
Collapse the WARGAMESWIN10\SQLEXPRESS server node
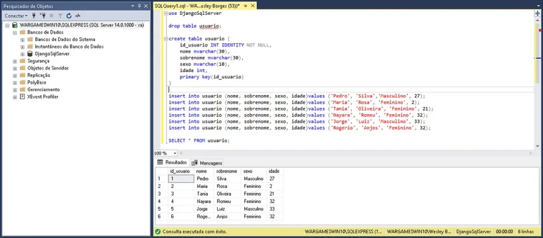coord(7,25)
